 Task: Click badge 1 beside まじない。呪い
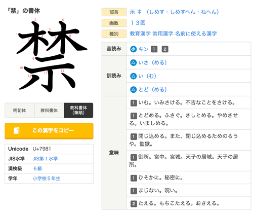[x=134, y=191]
